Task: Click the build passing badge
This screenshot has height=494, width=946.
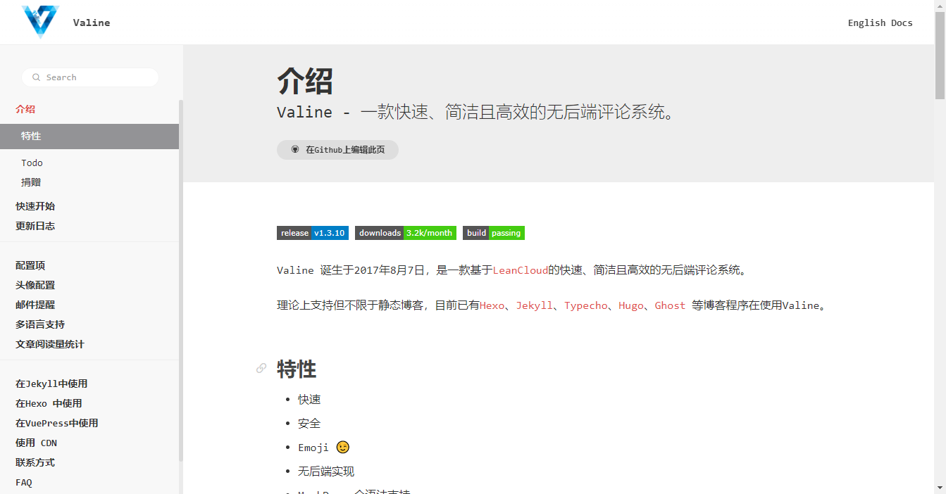Action: click(x=494, y=233)
